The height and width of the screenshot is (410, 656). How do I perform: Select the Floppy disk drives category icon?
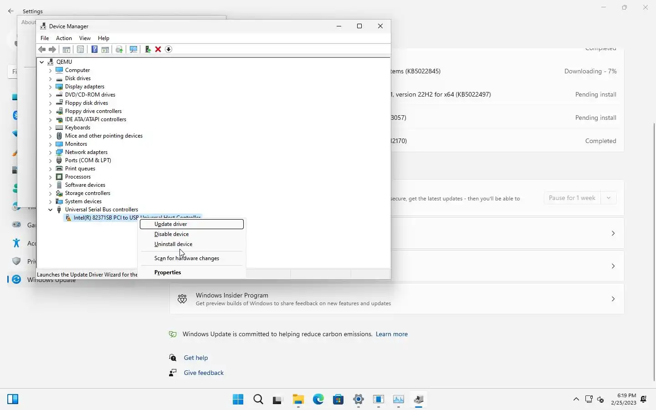click(x=59, y=103)
